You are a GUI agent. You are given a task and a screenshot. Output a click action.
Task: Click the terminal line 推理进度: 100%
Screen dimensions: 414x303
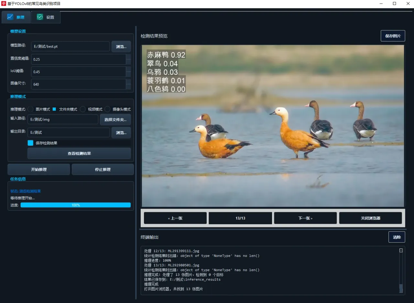pos(158,260)
